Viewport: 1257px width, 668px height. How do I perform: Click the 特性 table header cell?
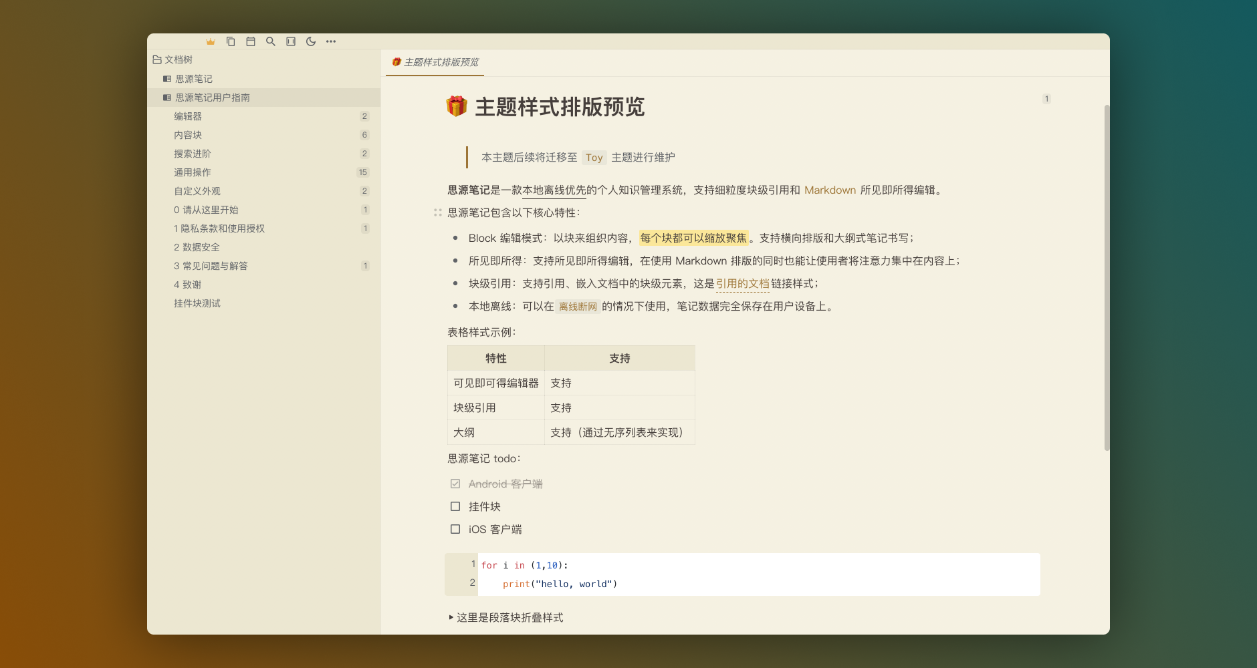(x=496, y=358)
